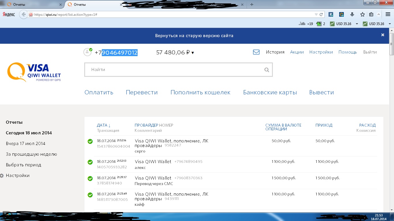Screen dimensions: 394x221
Task: Click the sender number +79674890495
Action: (x=188, y=162)
